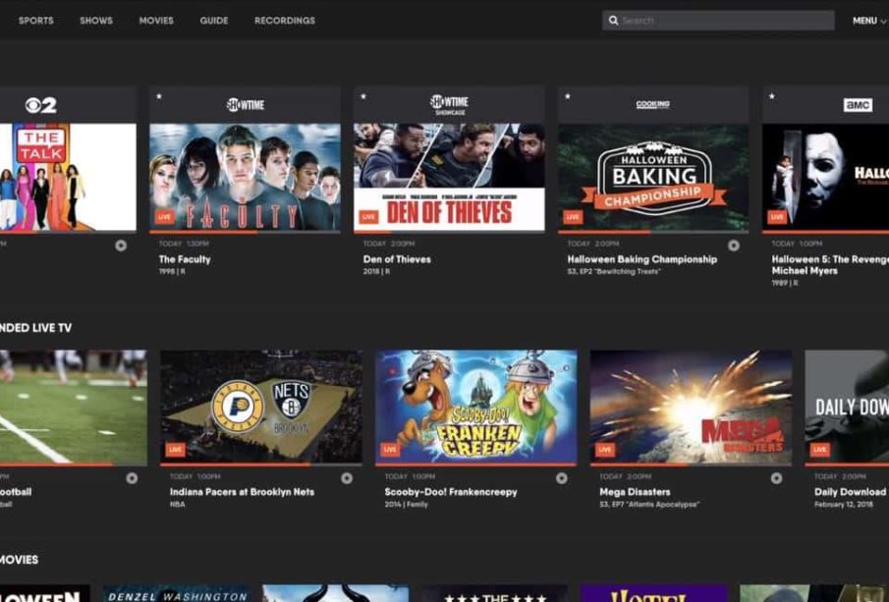This screenshot has height=602, width=889.
Task: Open Halloween Baking Championship title link
Action: [x=642, y=259]
